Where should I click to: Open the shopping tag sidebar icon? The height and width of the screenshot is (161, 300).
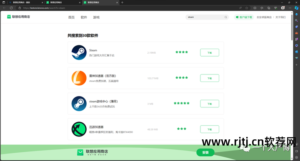296,27
